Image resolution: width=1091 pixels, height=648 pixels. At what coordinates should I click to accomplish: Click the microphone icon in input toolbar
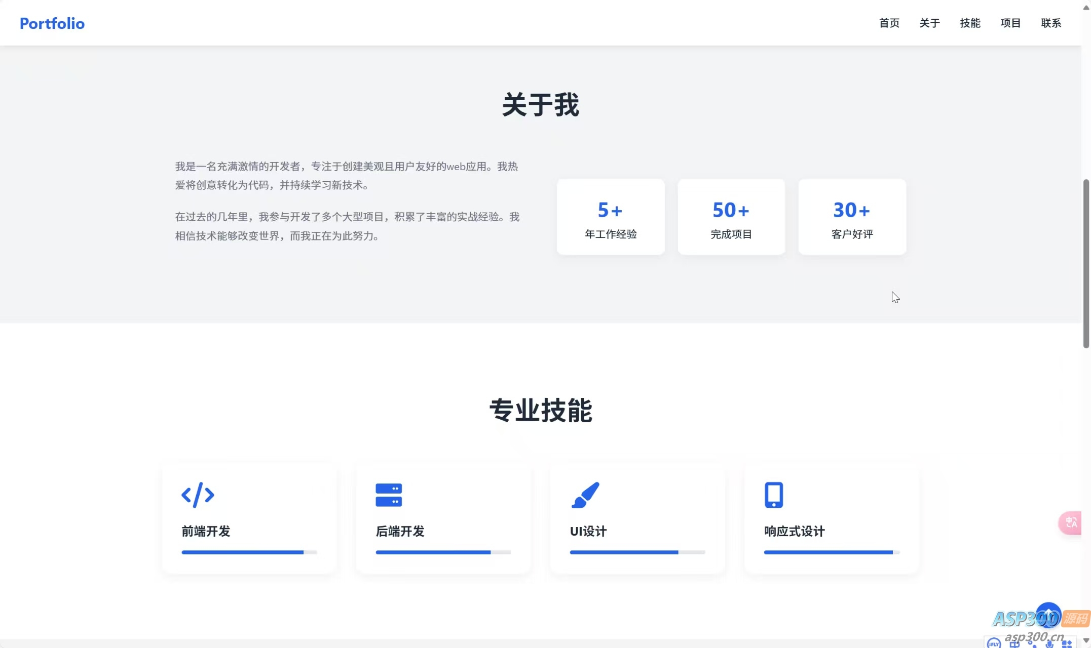(1048, 644)
